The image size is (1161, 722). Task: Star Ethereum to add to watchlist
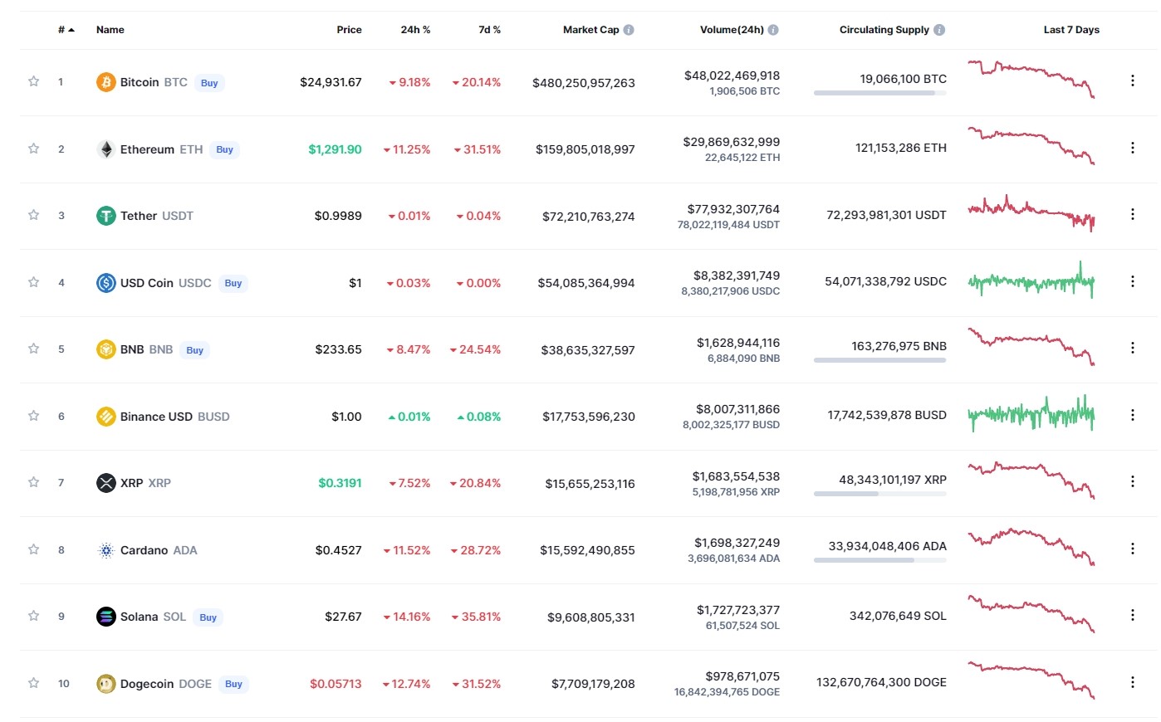click(x=34, y=149)
